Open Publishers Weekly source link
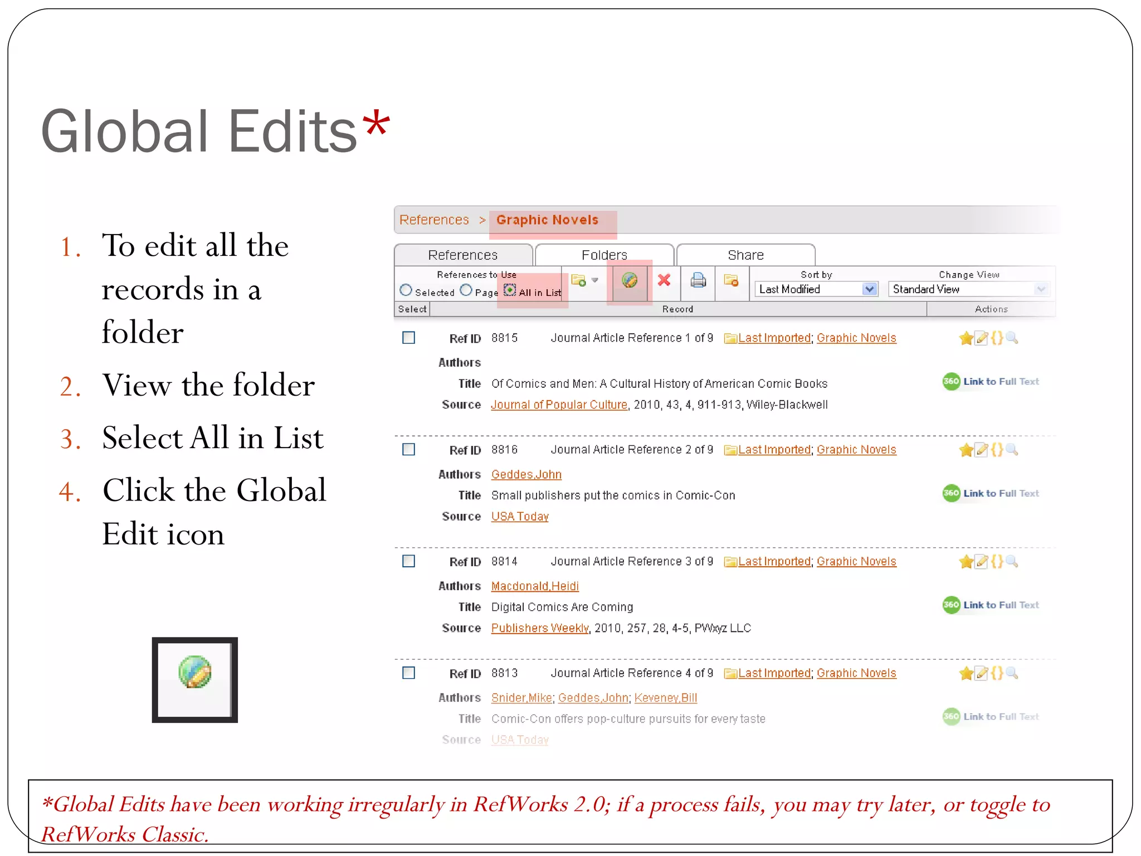 [540, 628]
